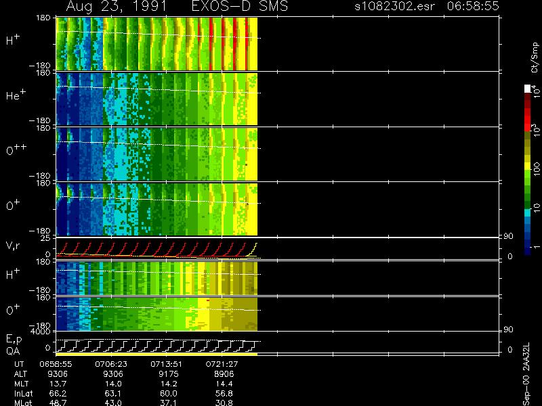Select the MLat value '30.8'
This screenshot has width=542, height=406.
point(224,403)
